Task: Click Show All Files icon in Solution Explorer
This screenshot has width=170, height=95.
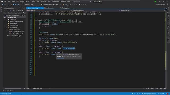Action: [x=20, y=11]
